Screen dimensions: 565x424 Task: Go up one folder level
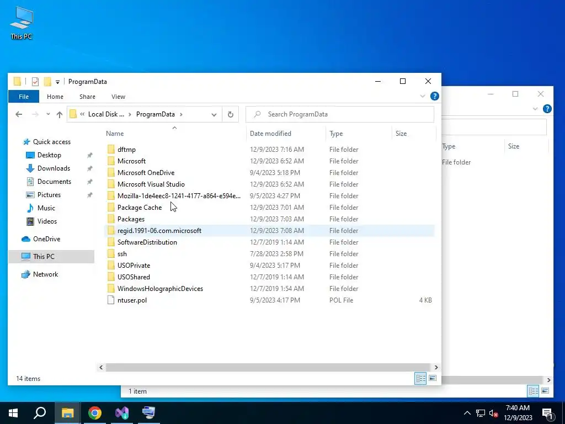pyautogui.click(x=60, y=114)
